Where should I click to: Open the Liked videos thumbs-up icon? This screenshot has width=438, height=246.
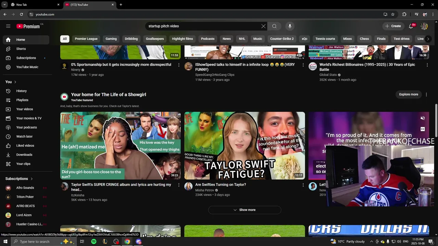click(x=8, y=146)
